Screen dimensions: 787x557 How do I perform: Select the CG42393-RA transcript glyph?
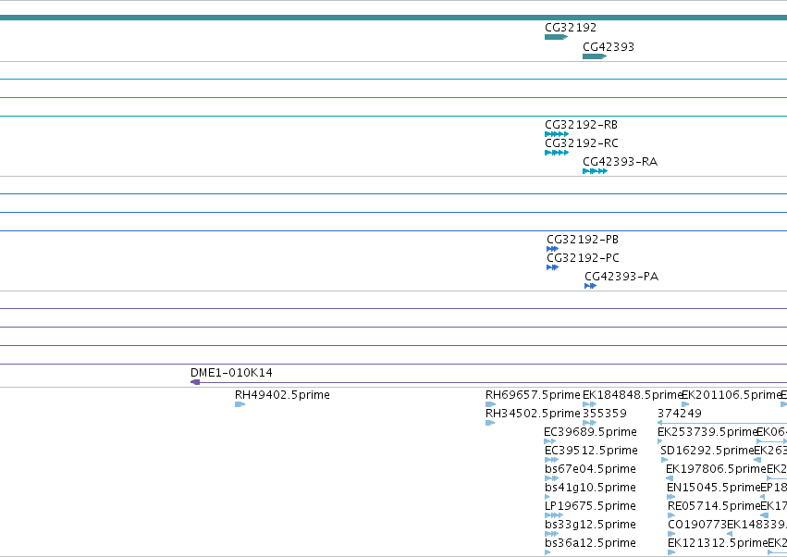pyautogui.click(x=596, y=171)
